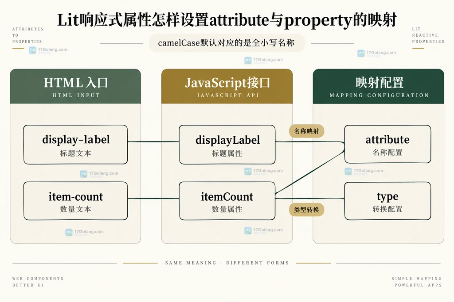The width and height of the screenshot is (454, 302).
Task: Click the JAVASCRIPT API subheading text
Action: pos(227,95)
